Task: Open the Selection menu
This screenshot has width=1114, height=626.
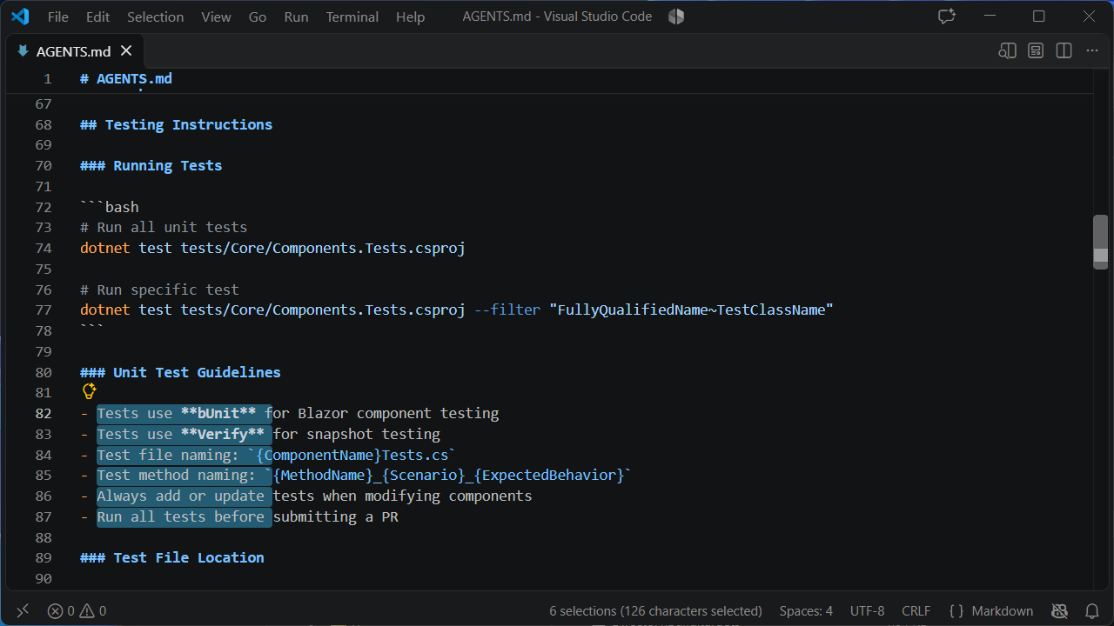Action: point(155,17)
